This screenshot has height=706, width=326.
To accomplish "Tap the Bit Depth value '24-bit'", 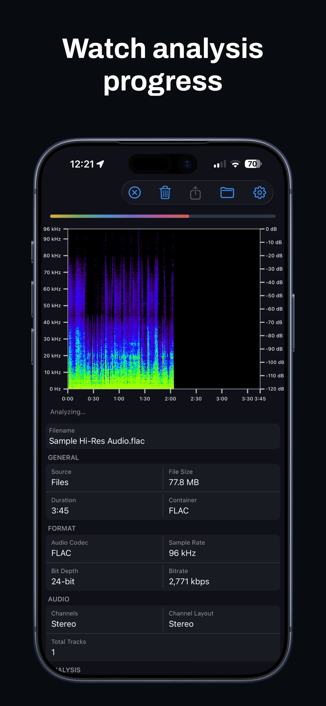I will tap(63, 581).
